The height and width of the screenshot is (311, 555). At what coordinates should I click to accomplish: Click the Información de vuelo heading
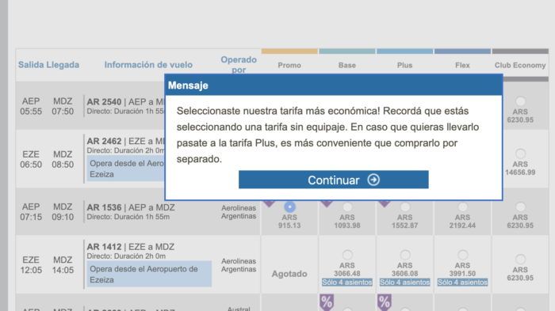(x=148, y=65)
